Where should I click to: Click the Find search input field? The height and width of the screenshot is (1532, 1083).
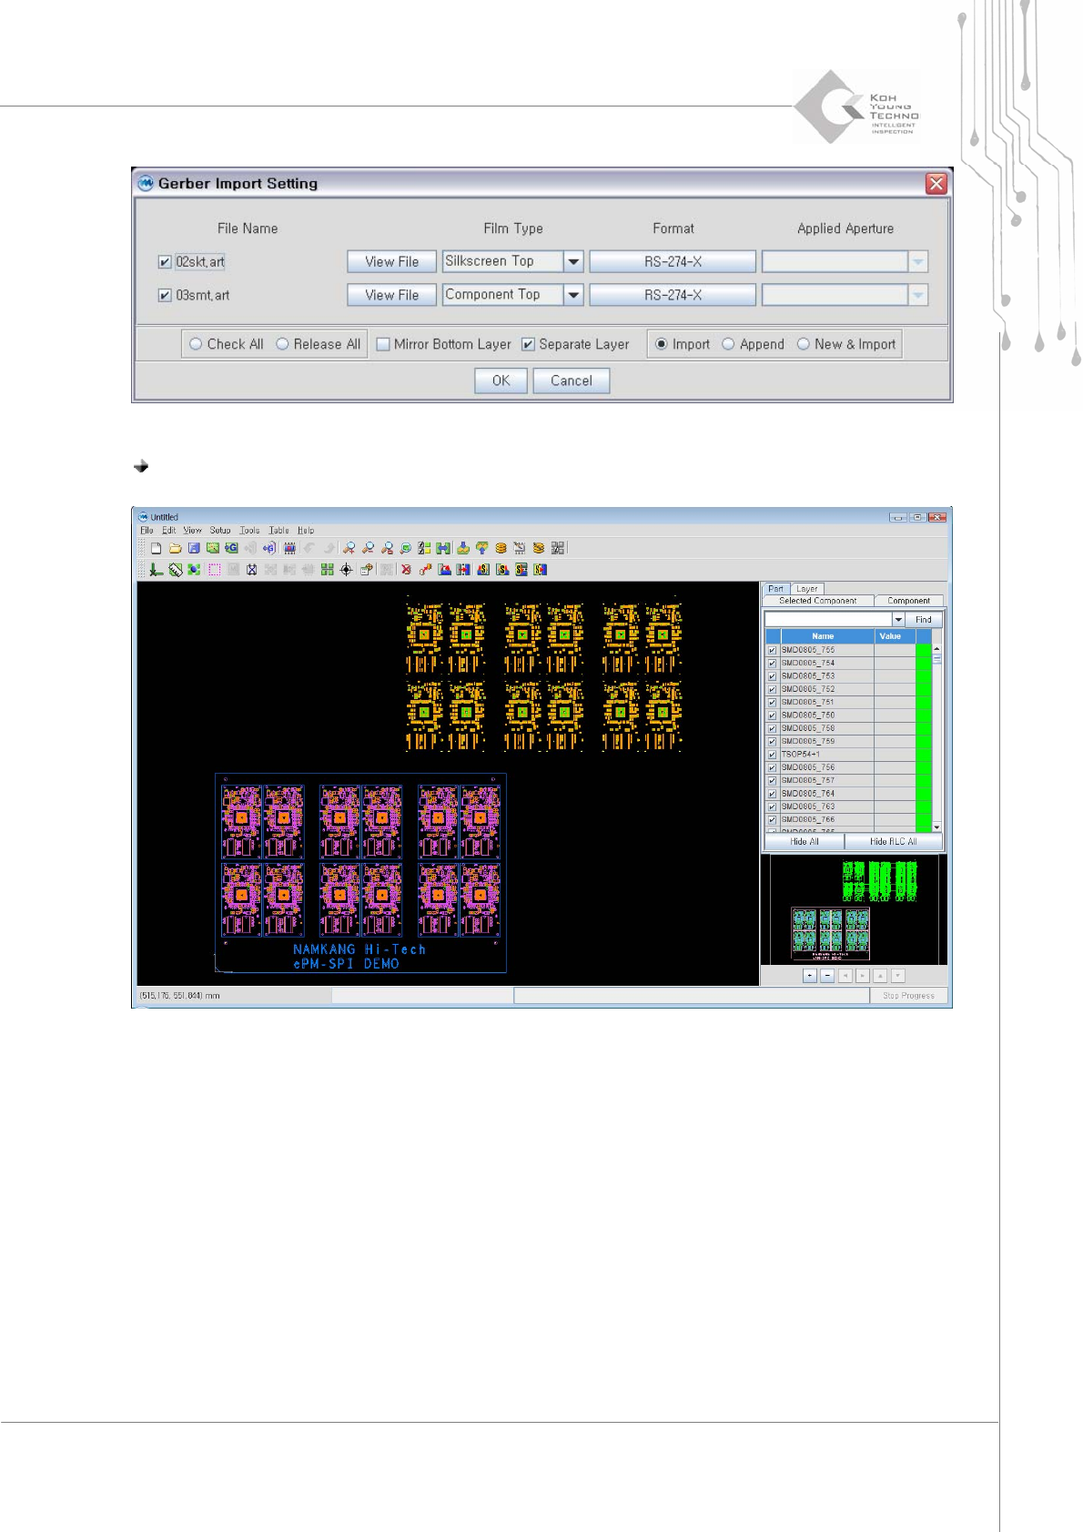coord(829,620)
